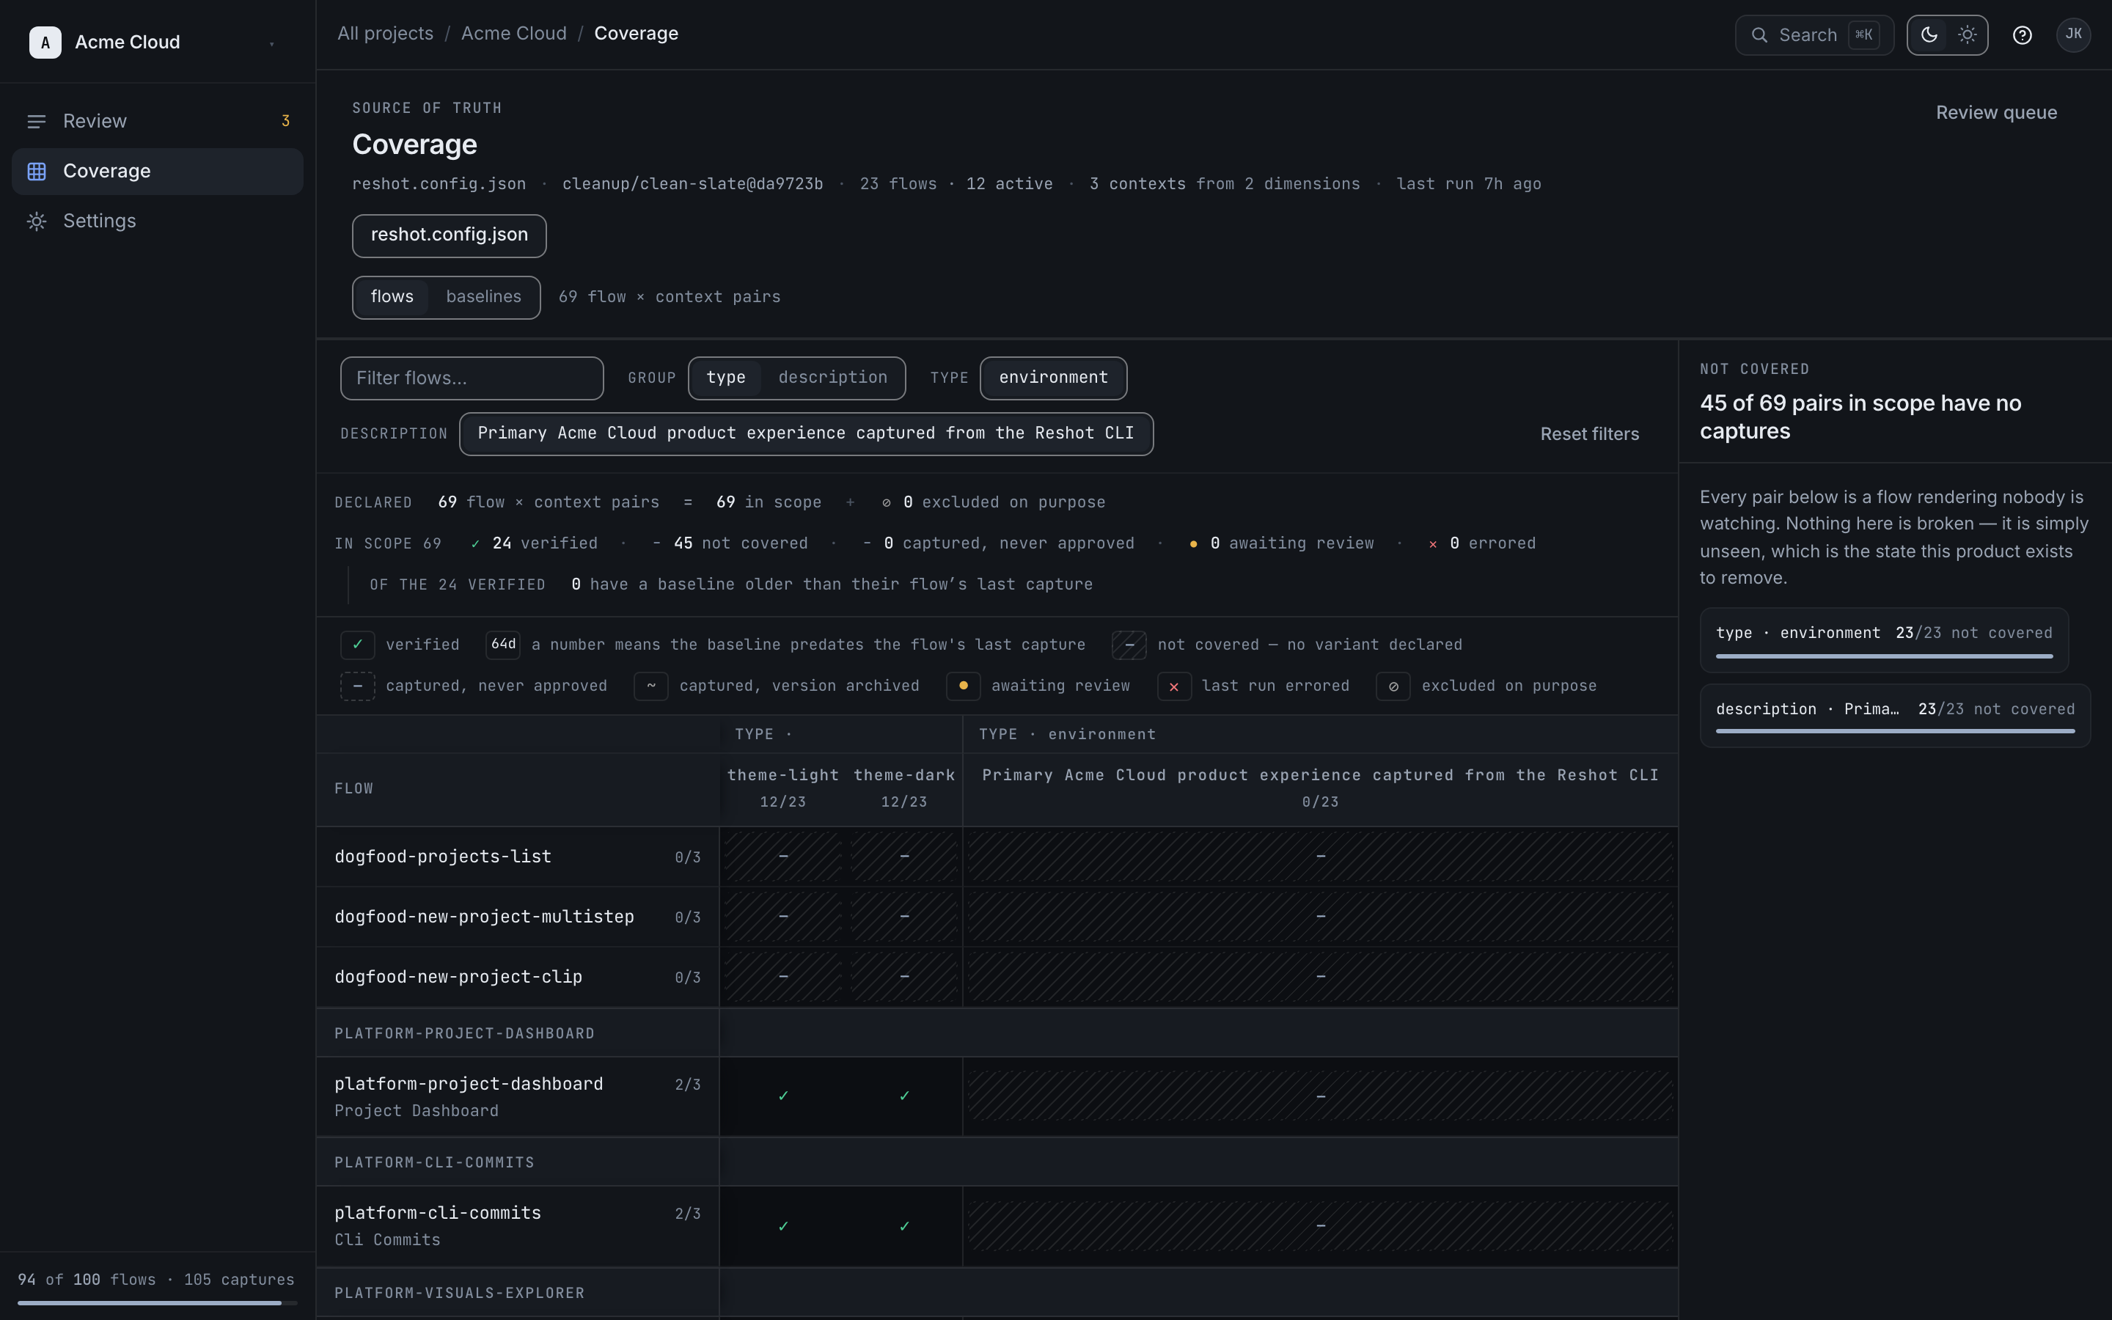Open the Review sidebar item
The image size is (2112, 1320).
(x=157, y=121)
